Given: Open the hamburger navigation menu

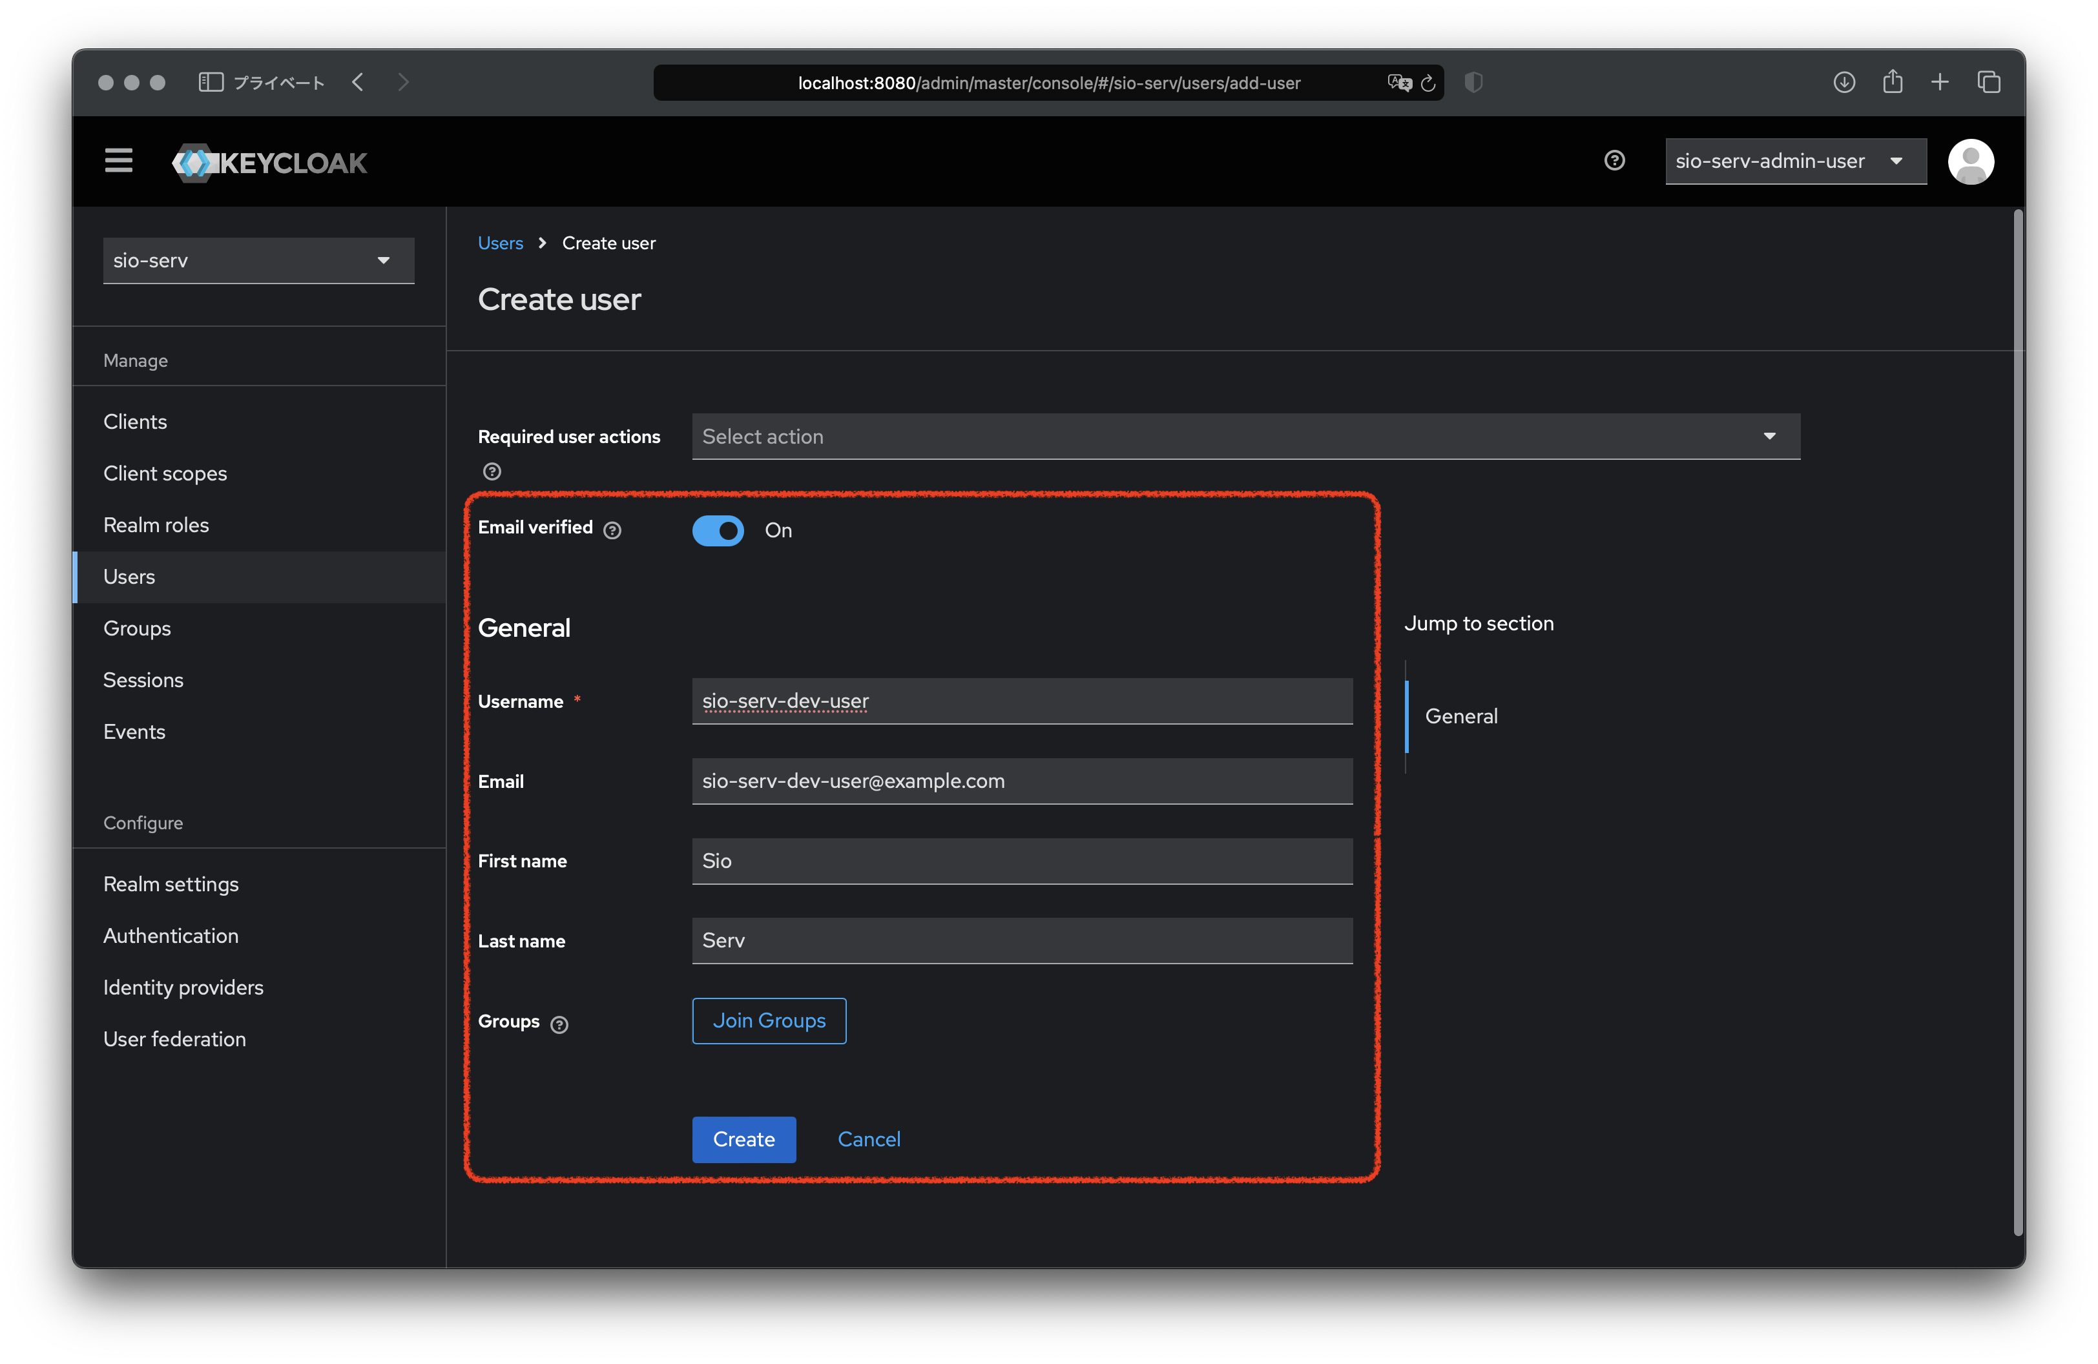Looking at the screenshot, I should [118, 161].
